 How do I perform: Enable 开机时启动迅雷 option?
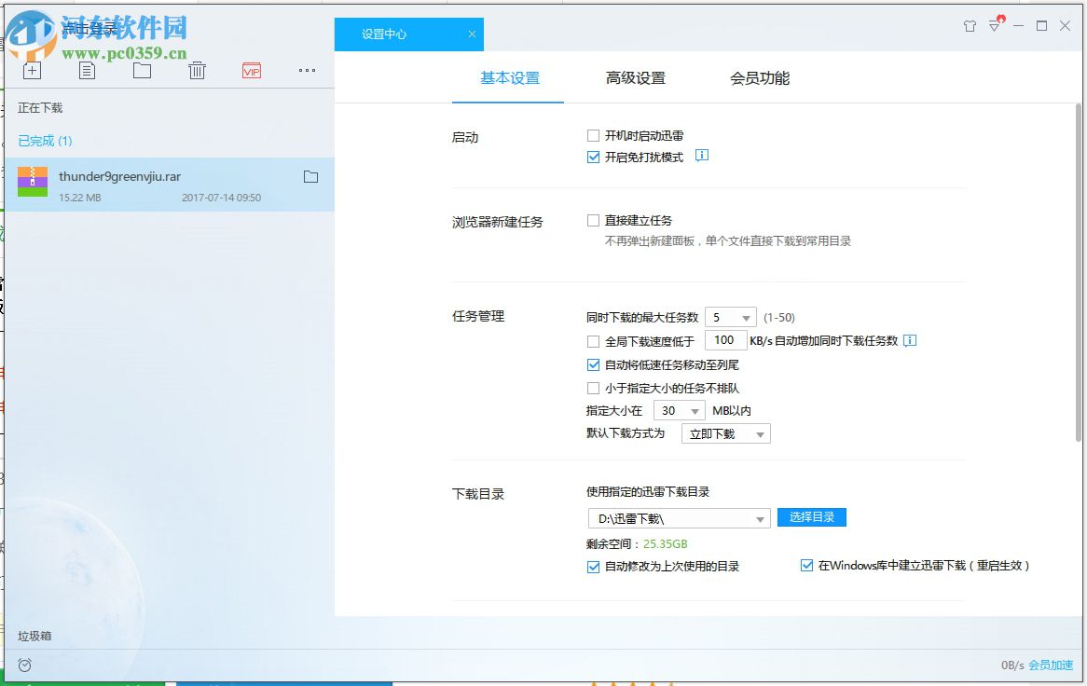tap(593, 135)
